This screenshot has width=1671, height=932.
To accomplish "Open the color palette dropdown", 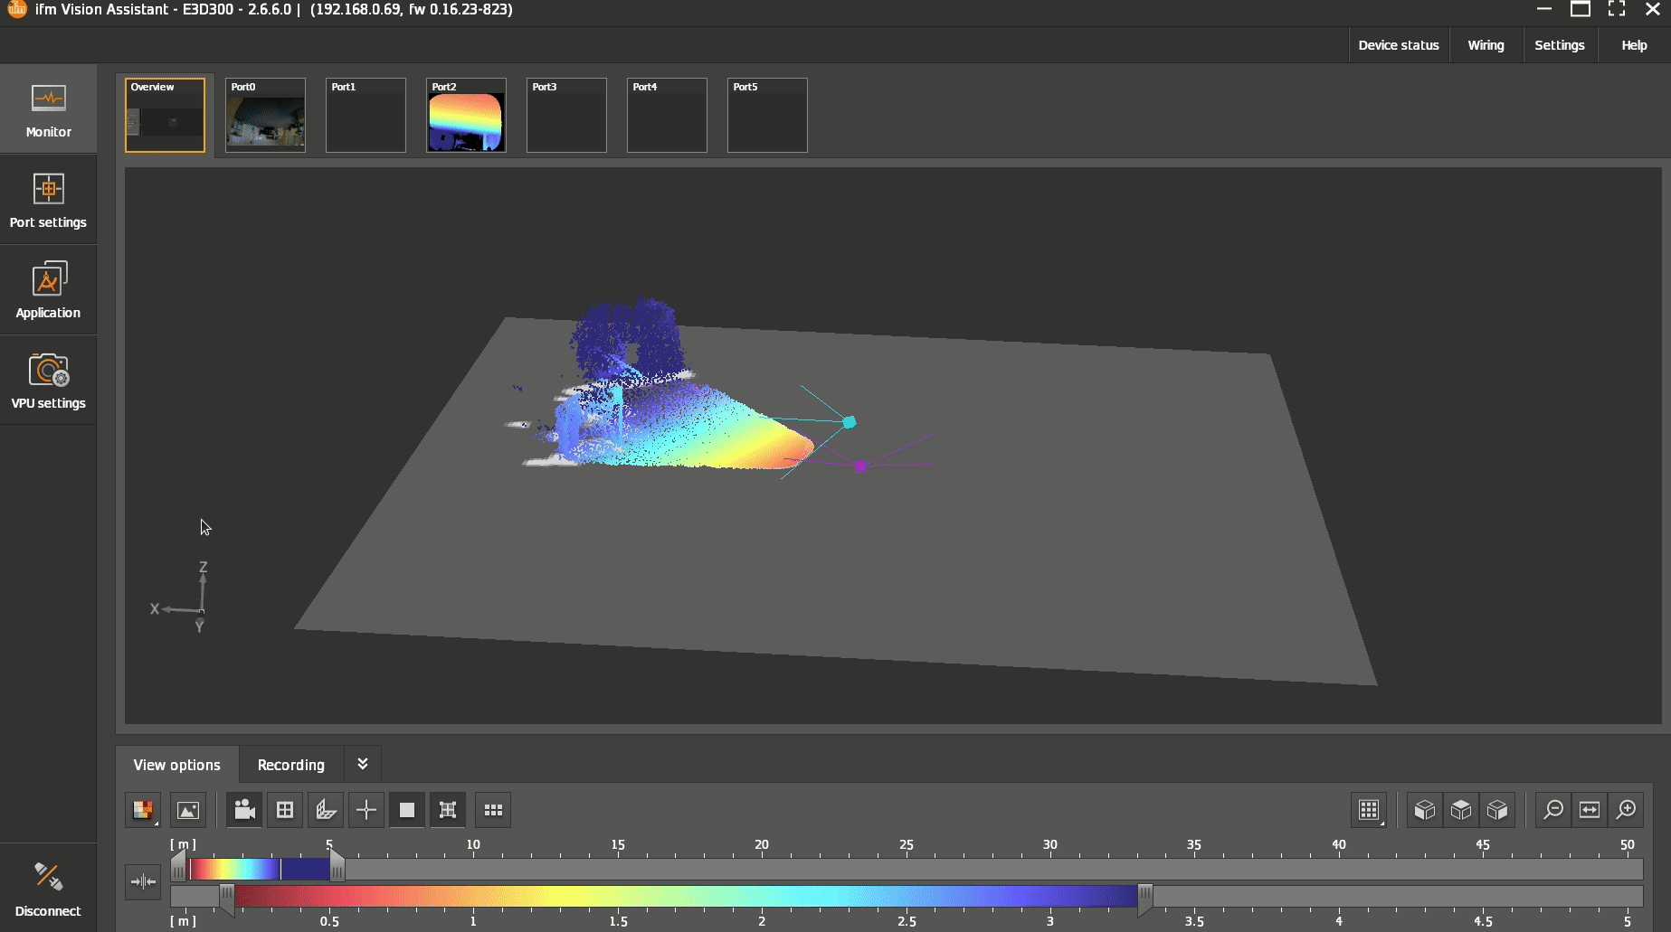I will pyautogui.click(x=143, y=810).
